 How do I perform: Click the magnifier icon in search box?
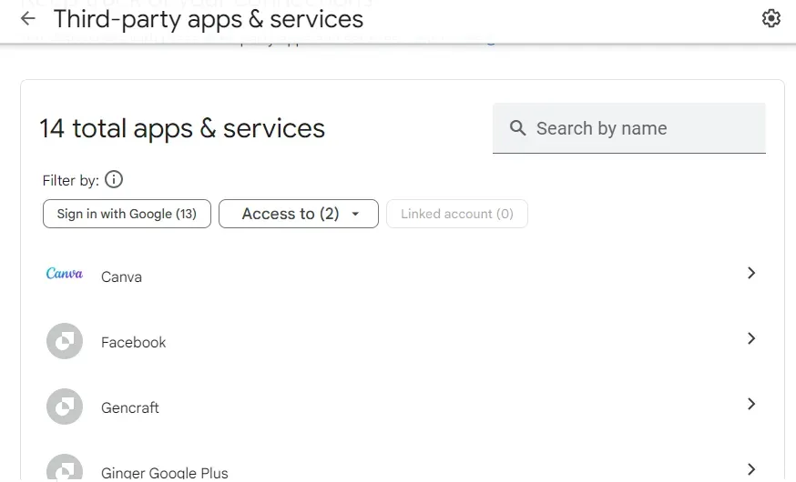(517, 127)
